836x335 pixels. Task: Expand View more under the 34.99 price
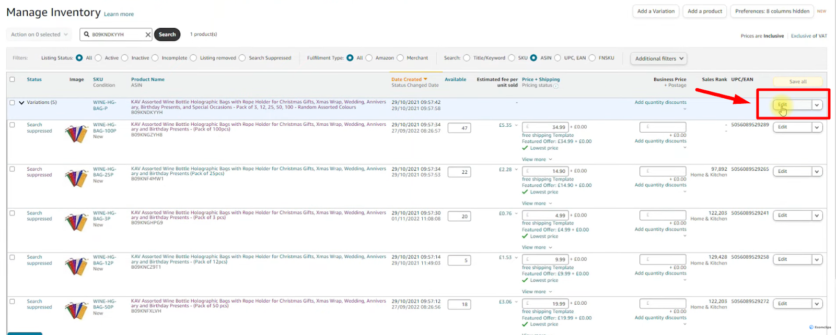pos(537,160)
